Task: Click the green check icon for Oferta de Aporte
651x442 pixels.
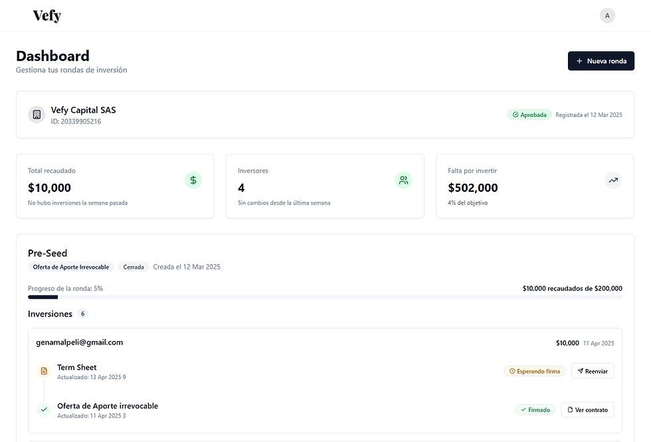Action: click(x=44, y=409)
